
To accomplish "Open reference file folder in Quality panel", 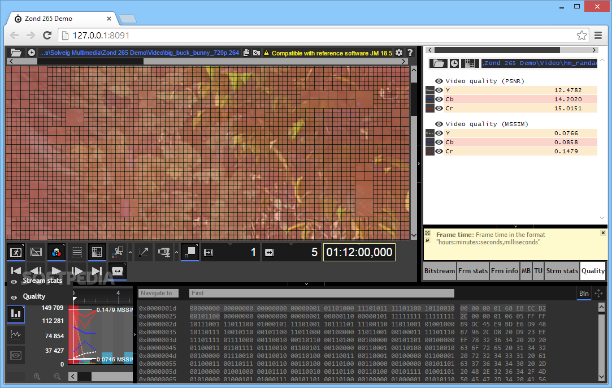I will (439, 63).
